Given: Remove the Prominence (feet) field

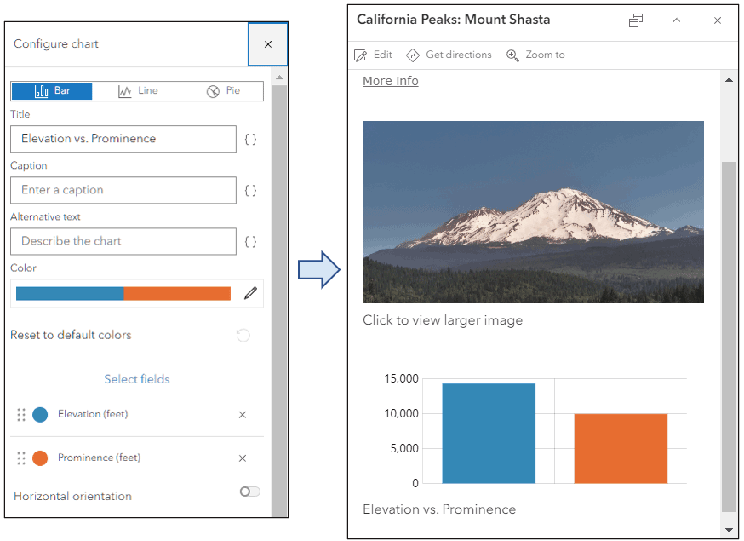Looking at the screenshot, I should coord(243,458).
